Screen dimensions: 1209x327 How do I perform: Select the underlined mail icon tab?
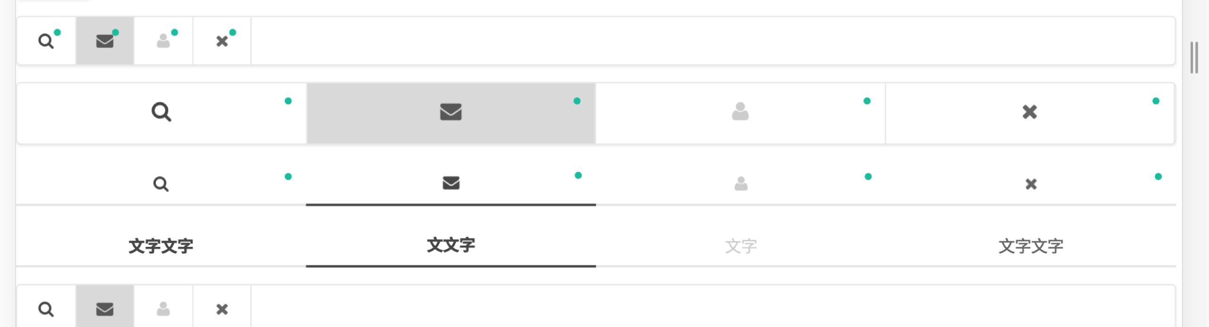point(451,183)
